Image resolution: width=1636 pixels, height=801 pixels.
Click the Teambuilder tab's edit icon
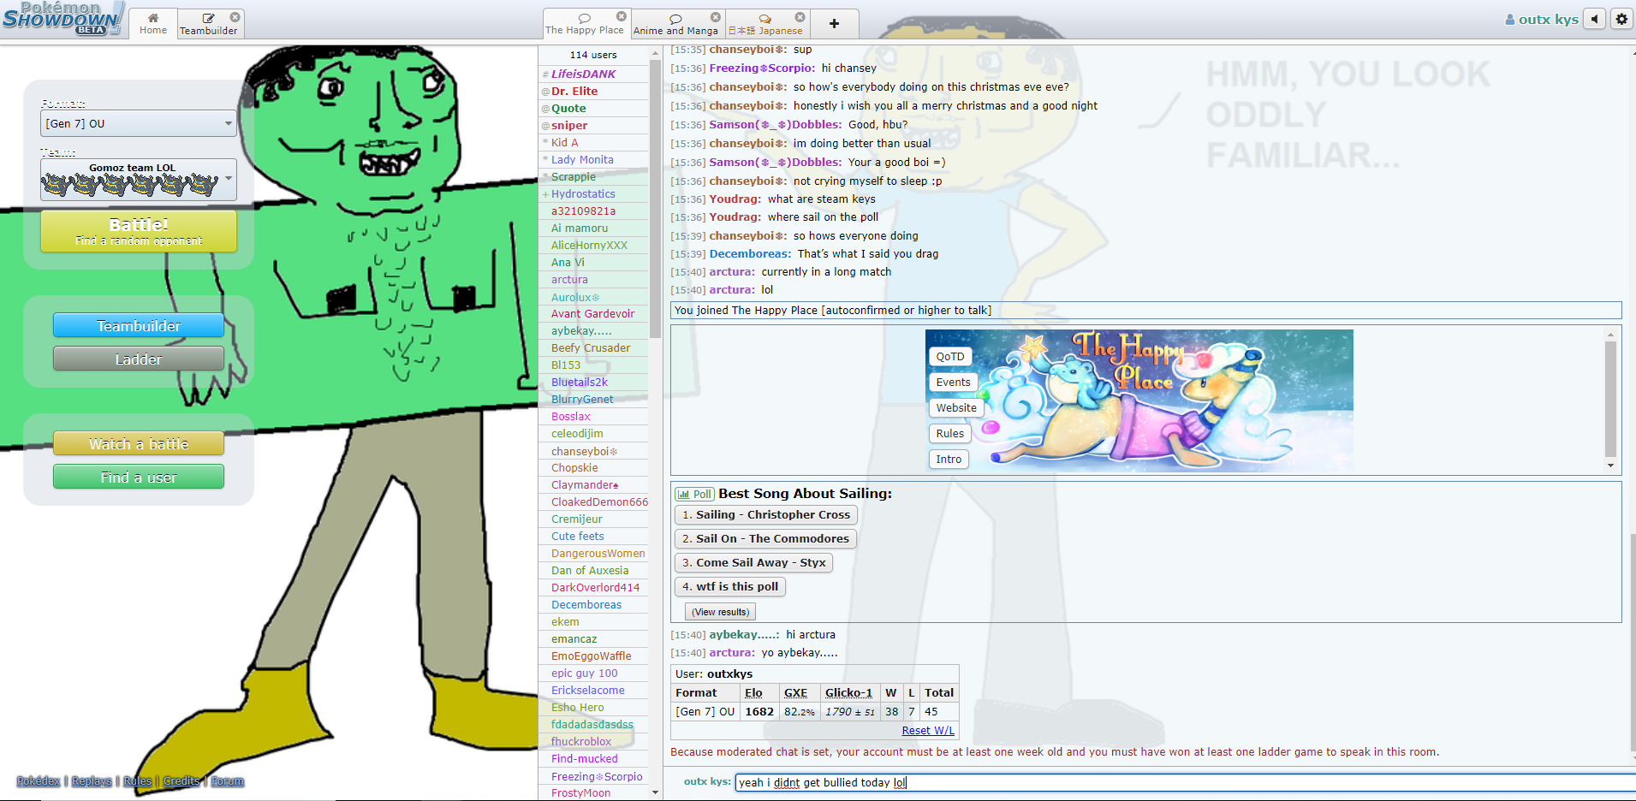(x=208, y=17)
